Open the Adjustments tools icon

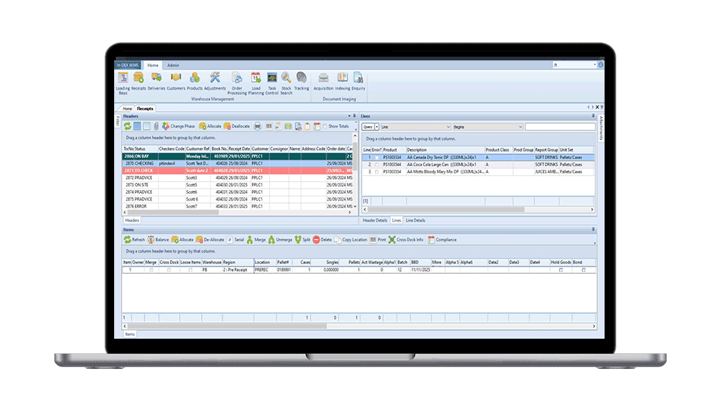(x=215, y=78)
